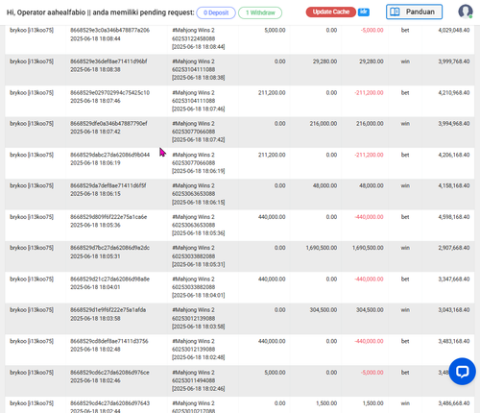
Task: Click the balance 3,043,168.40 cell
Action: point(454,310)
